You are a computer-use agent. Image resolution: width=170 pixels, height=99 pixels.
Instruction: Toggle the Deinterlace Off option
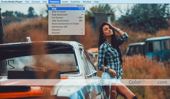(66, 27)
